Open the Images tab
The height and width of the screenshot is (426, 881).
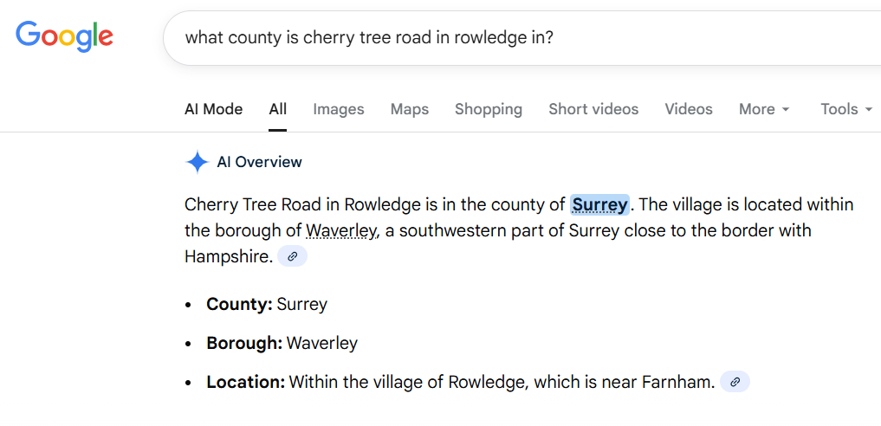point(338,109)
